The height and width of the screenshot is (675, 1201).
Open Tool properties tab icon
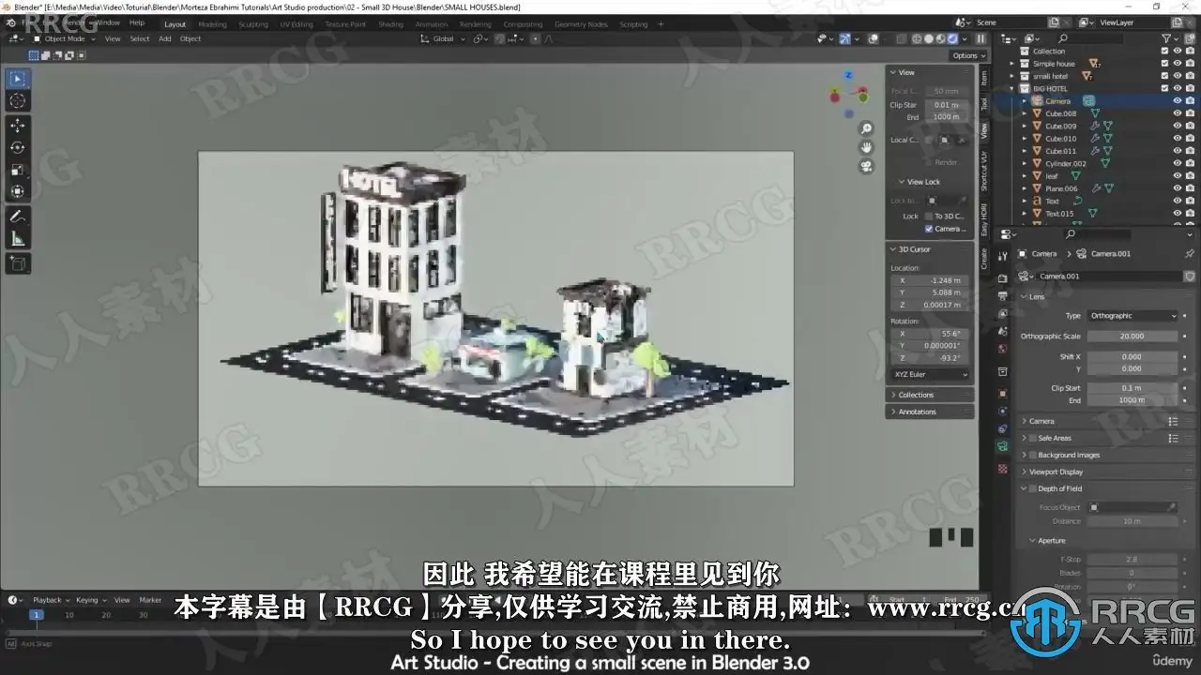tap(1003, 256)
